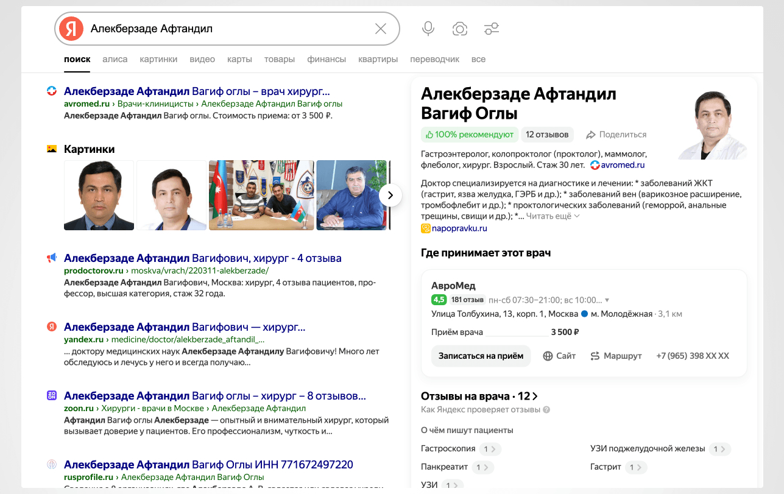Screen dimensions: 784x494
Task: Click the АвроМед clinic name
Action: 453,286
